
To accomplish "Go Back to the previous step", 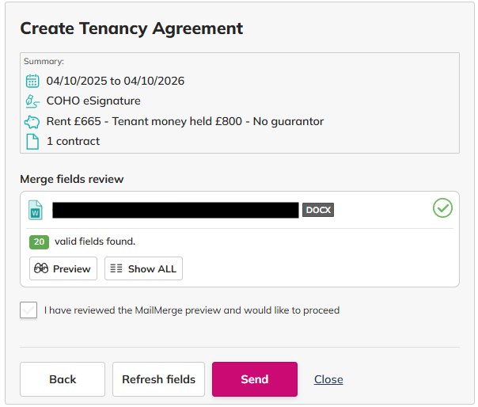I will tap(63, 379).
